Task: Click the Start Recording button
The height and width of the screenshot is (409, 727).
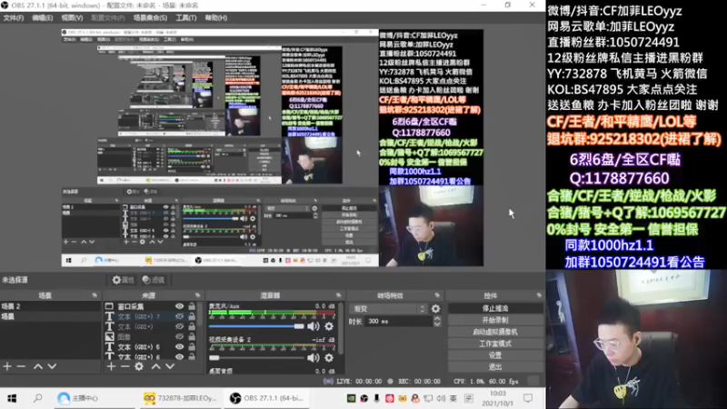Action: click(495, 320)
